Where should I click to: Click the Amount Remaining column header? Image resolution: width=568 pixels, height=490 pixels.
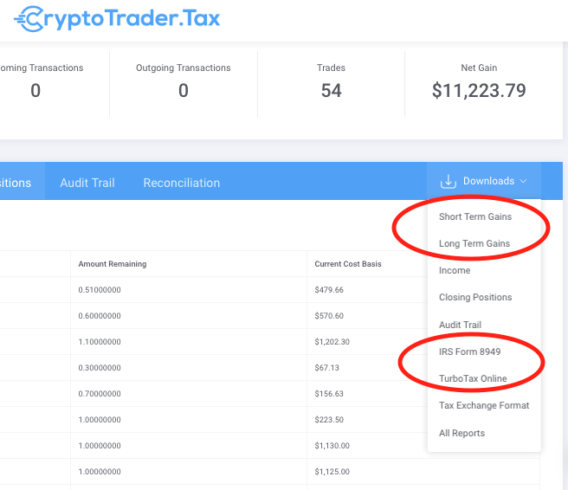coord(113,264)
